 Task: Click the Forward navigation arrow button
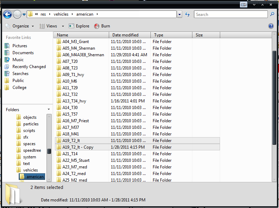click(x=17, y=15)
